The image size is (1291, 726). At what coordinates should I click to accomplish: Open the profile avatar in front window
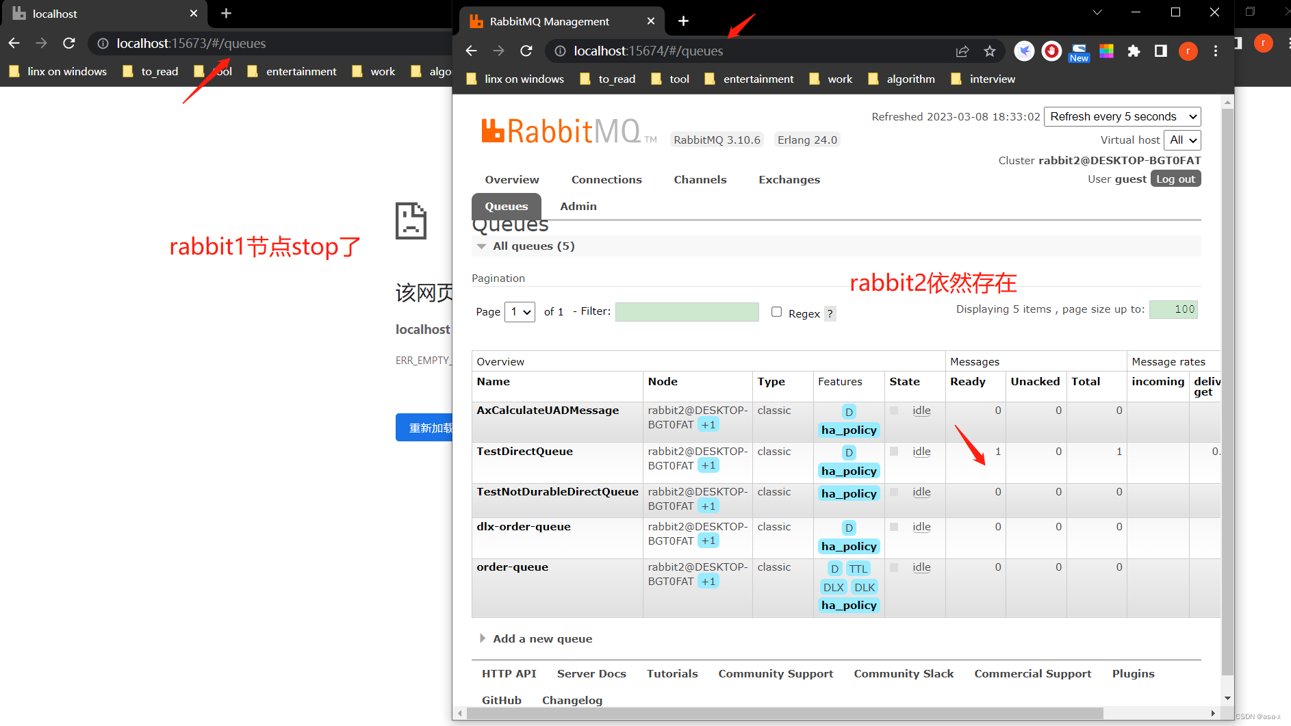[x=1188, y=51]
